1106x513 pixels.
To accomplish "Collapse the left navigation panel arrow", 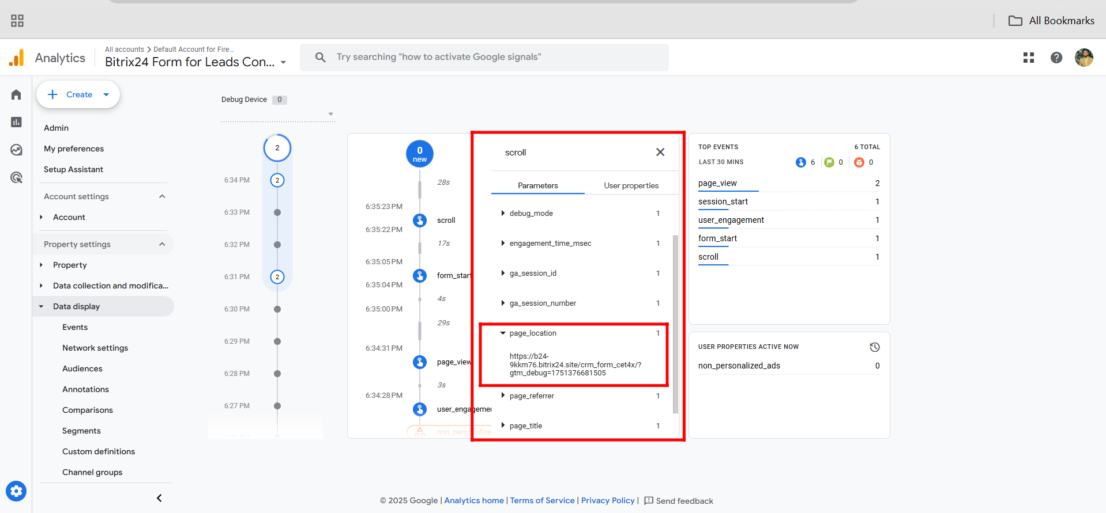I will click(x=159, y=498).
